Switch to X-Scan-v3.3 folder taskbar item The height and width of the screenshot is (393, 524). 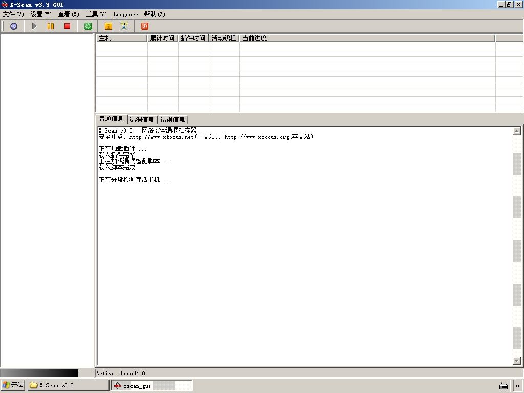[68, 385]
